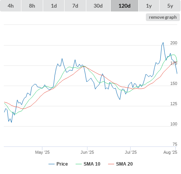
Task: Show the 1y time range
Action: click(149, 6)
